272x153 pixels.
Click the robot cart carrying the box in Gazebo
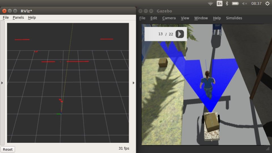pyautogui.click(x=211, y=126)
